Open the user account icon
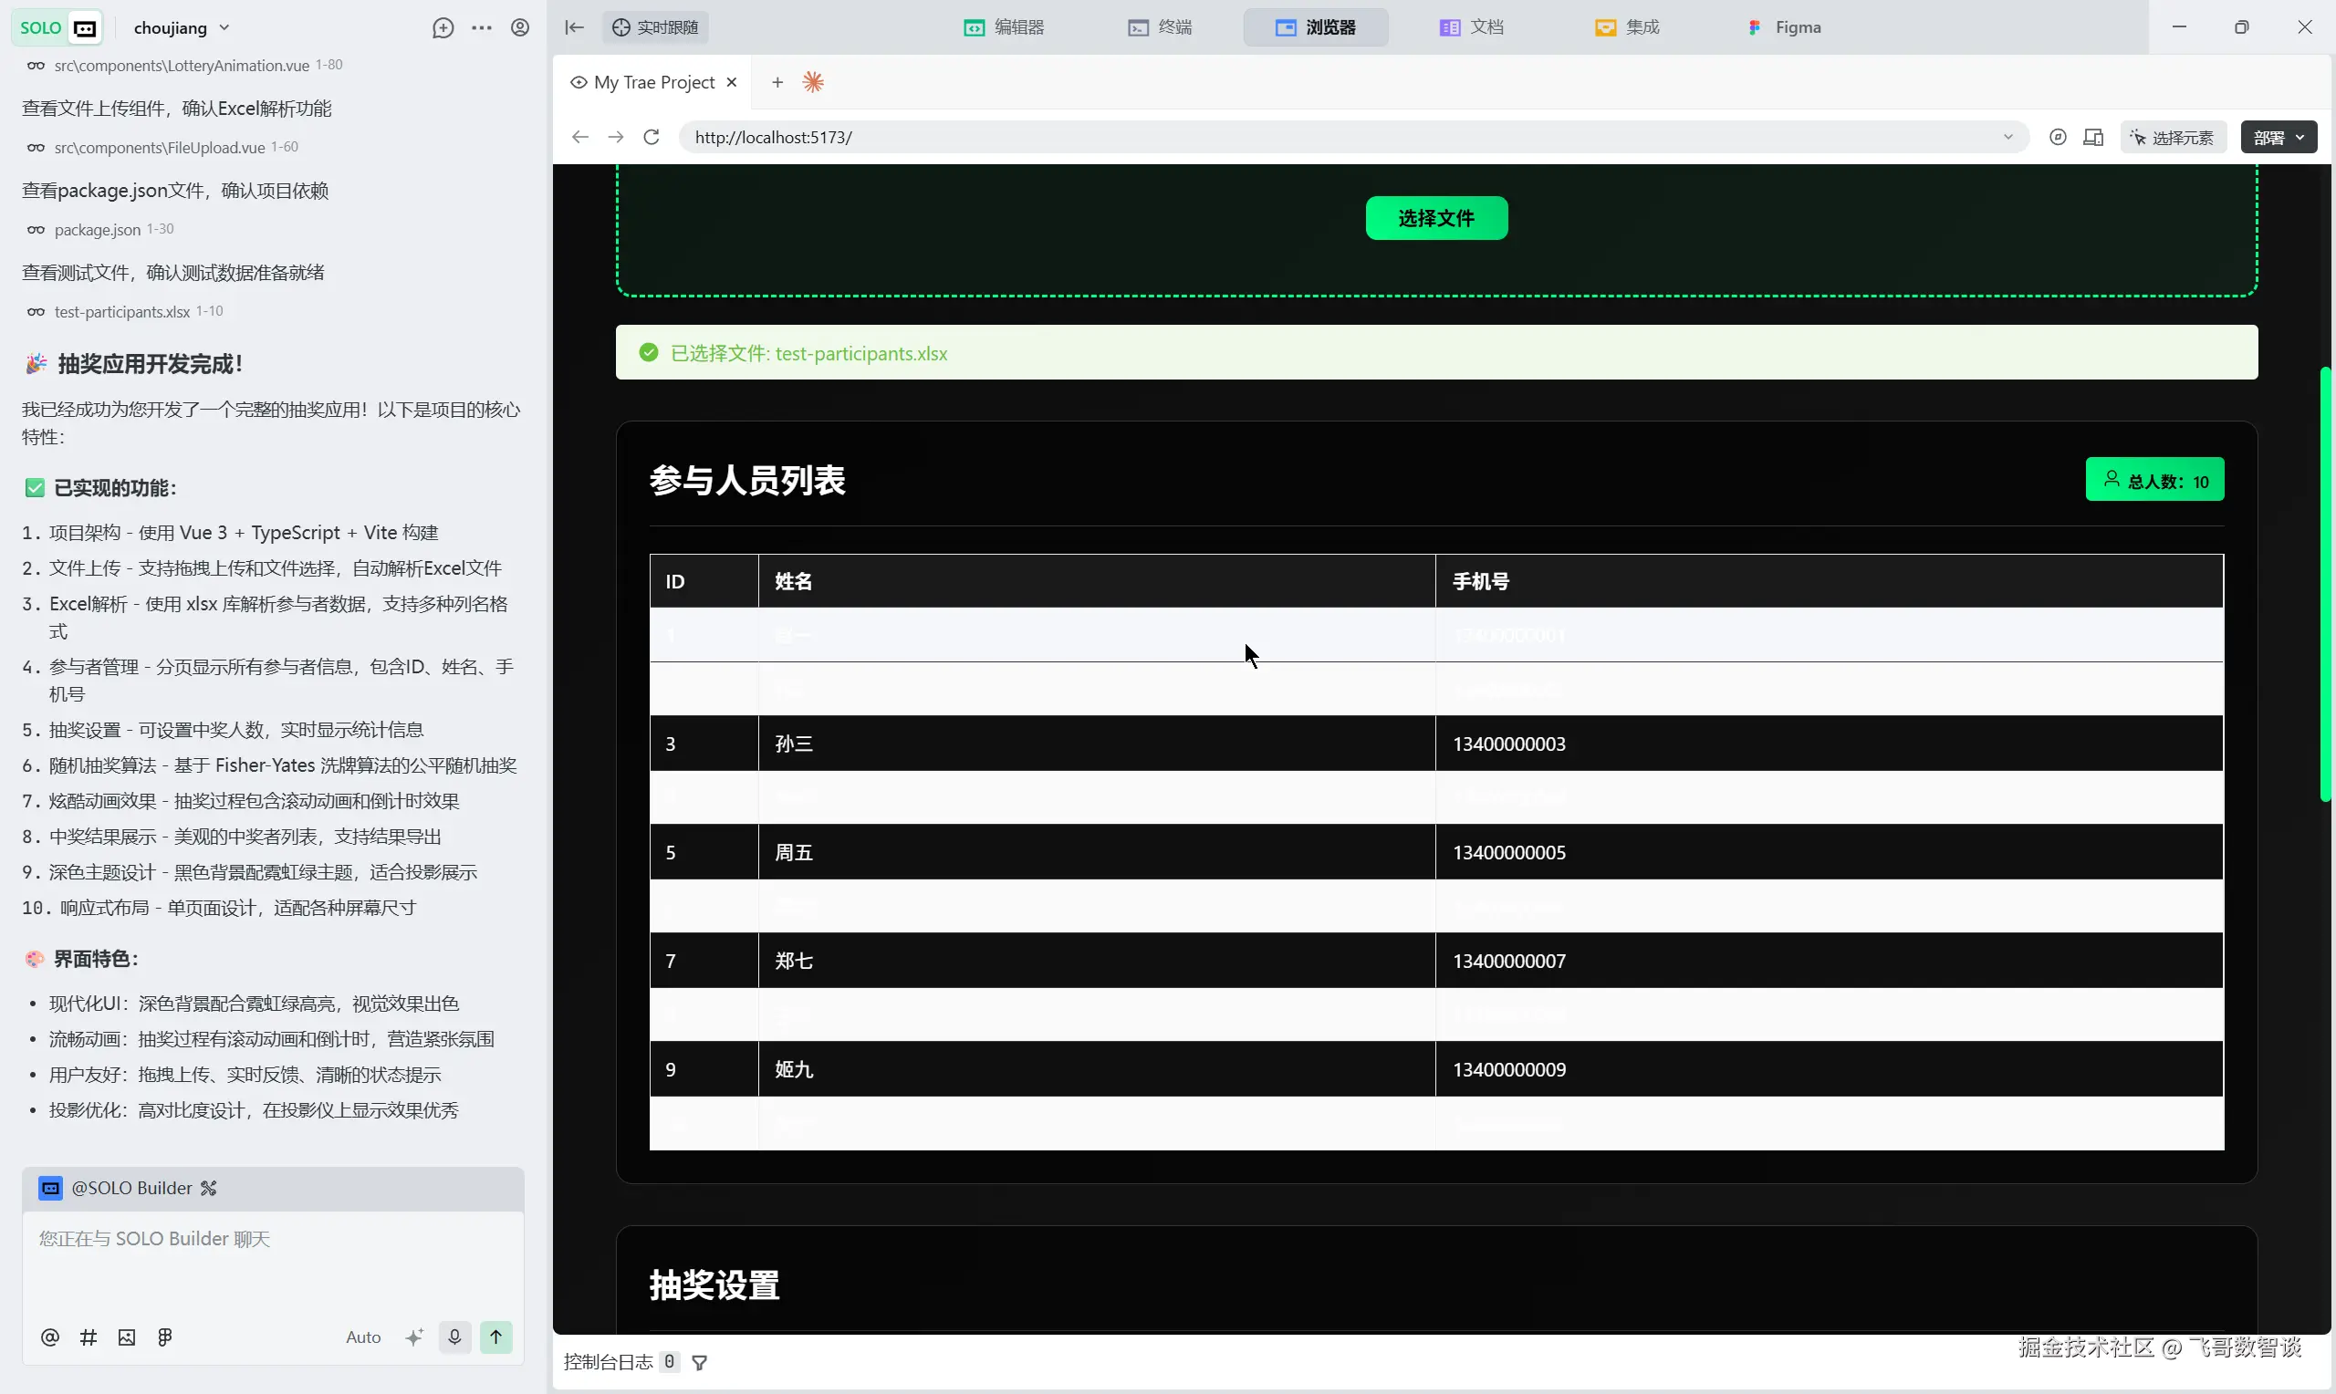 point(520,28)
